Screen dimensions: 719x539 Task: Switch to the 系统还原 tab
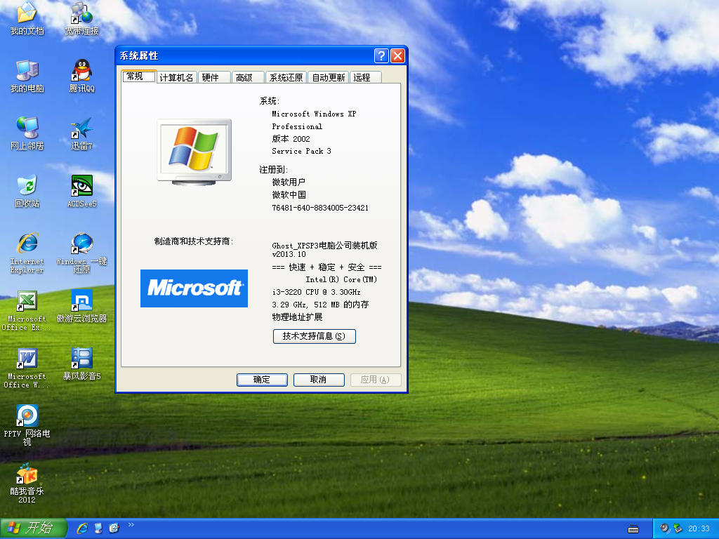coord(286,77)
